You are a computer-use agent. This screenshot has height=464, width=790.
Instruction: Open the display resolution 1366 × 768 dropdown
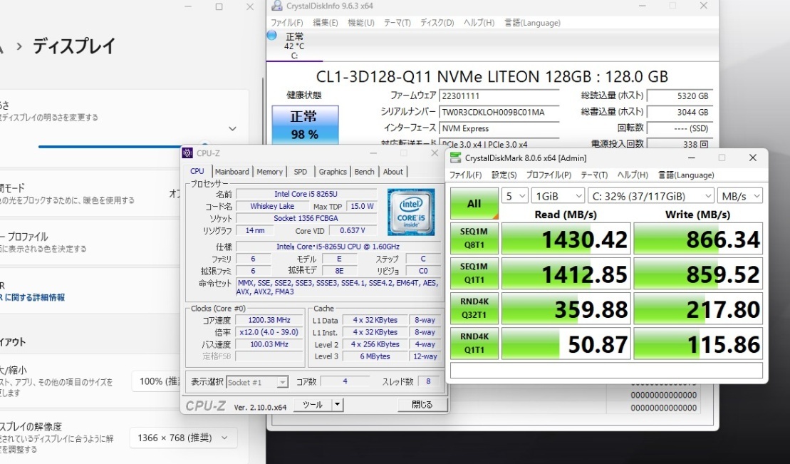pyautogui.click(x=183, y=438)
